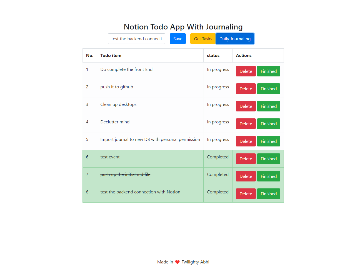The height and width of the screenshot is (269, 350).
Task: Select the 'Todo item' column header
Action: (111, 55)
